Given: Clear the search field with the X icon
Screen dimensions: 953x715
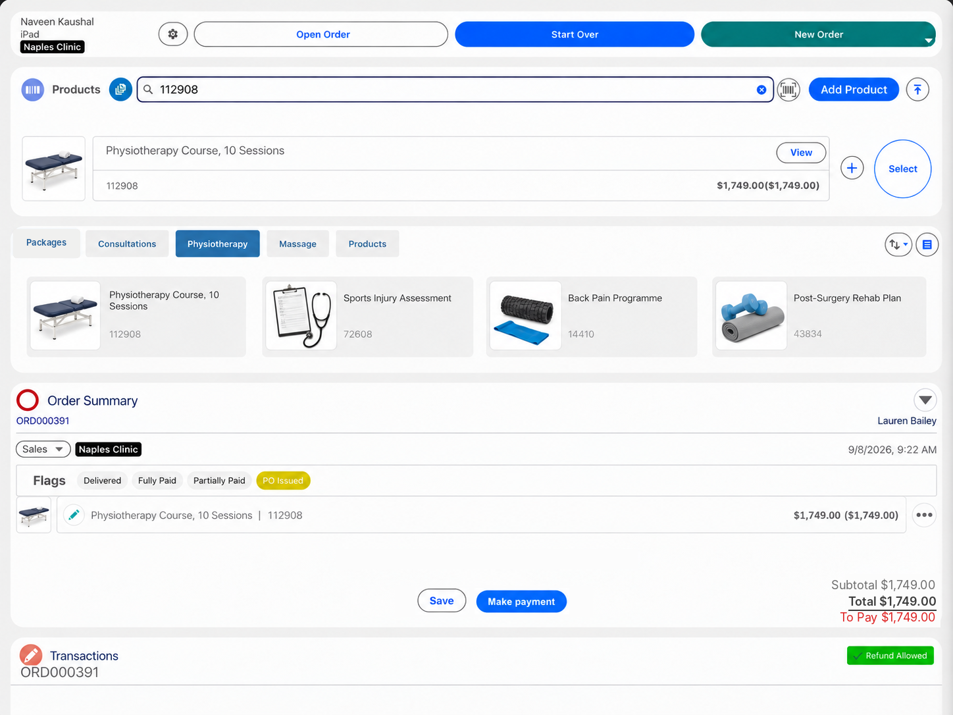Looking at the screenshot, I should click(x=761, y=90).
